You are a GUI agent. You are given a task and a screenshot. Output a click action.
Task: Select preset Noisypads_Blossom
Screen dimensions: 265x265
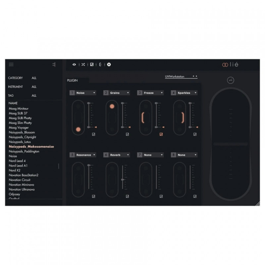(x=22, y=132)
